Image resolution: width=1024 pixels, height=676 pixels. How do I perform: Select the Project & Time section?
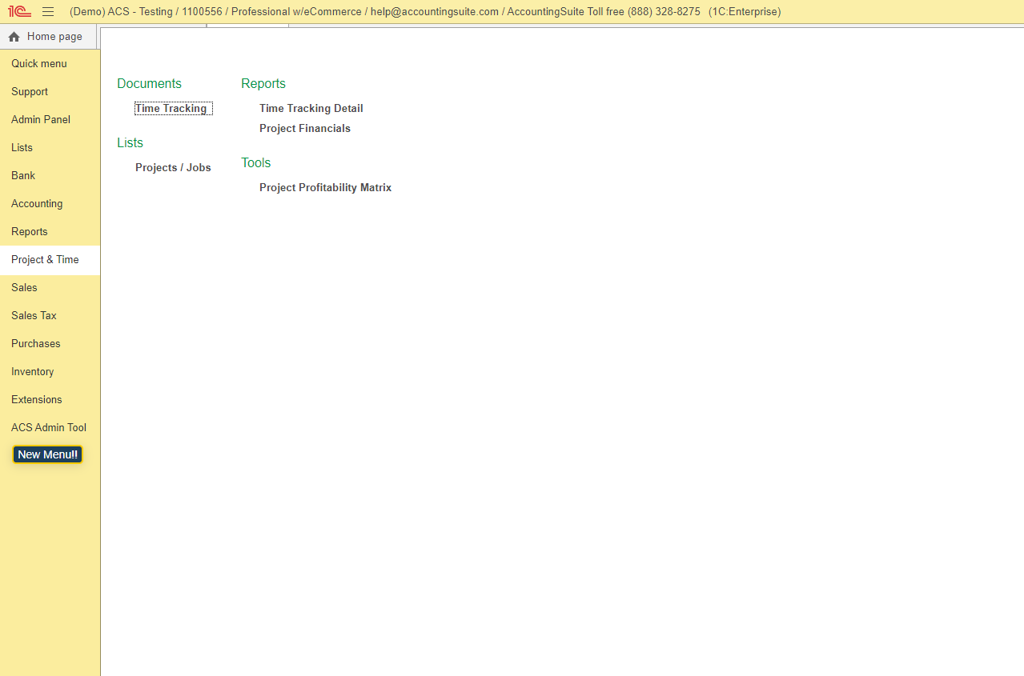[x=50, y=260]
